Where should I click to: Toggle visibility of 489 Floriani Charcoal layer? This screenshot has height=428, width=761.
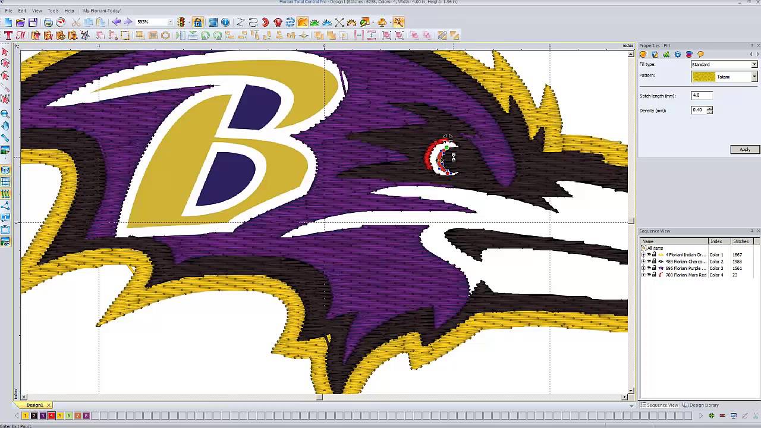pyautogui.click(x=649, y=262)
